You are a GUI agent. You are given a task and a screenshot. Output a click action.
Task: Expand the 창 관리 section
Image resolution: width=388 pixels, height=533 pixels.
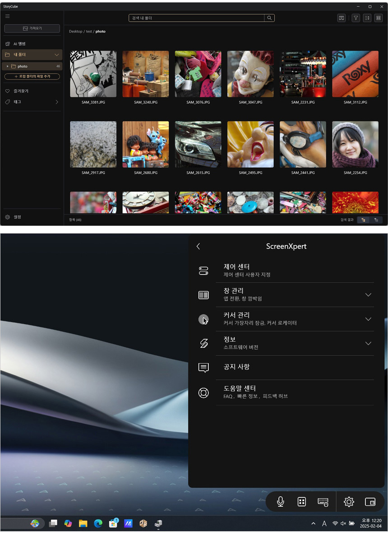coord(368,295)
